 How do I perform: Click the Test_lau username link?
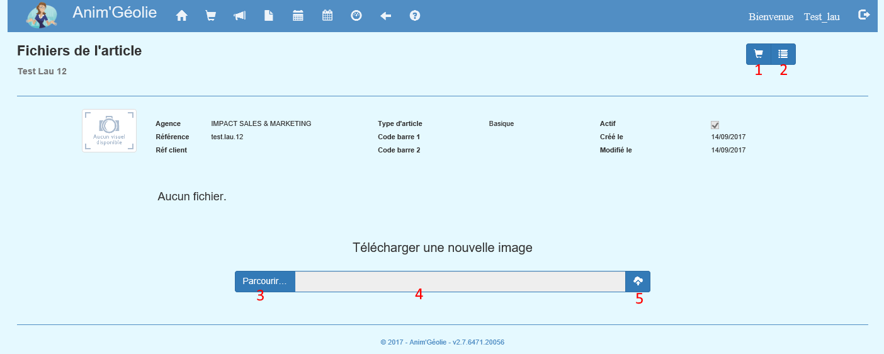[822, 17]
